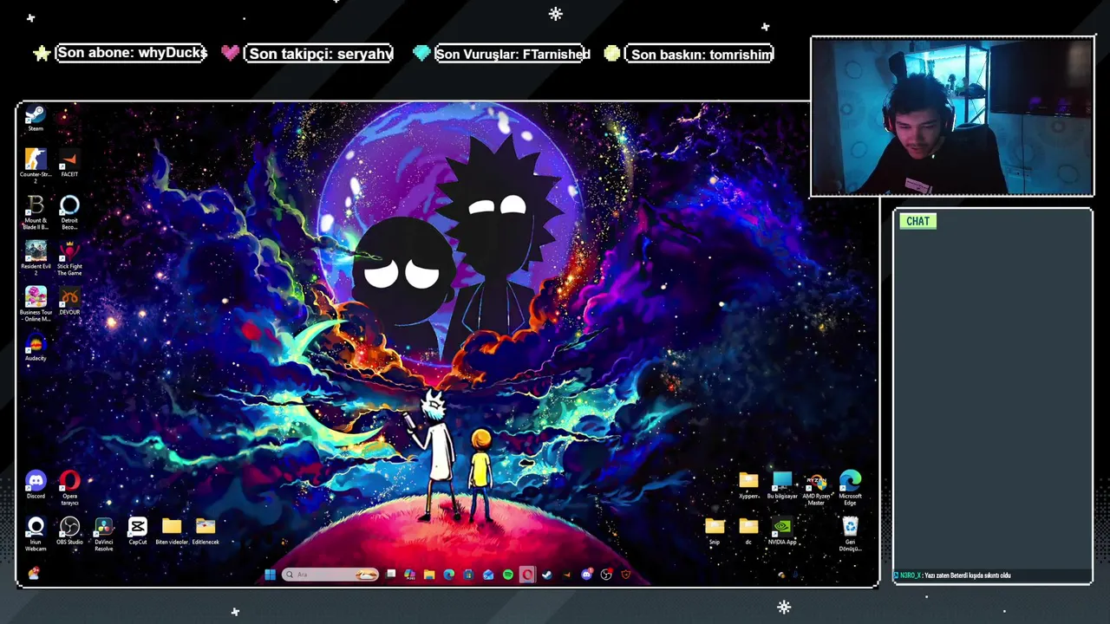The image size is (1110, 624).
Task: Select the Discord desktop shortcut
Action: pyautogui.click(x=36, y=484)
